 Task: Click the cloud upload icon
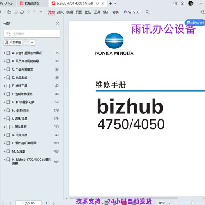tap(203, 12)
